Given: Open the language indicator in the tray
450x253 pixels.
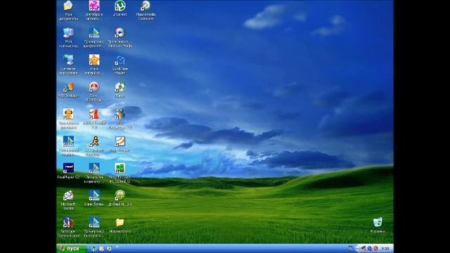Looking at the screenshot, I should tap(350, 248).
